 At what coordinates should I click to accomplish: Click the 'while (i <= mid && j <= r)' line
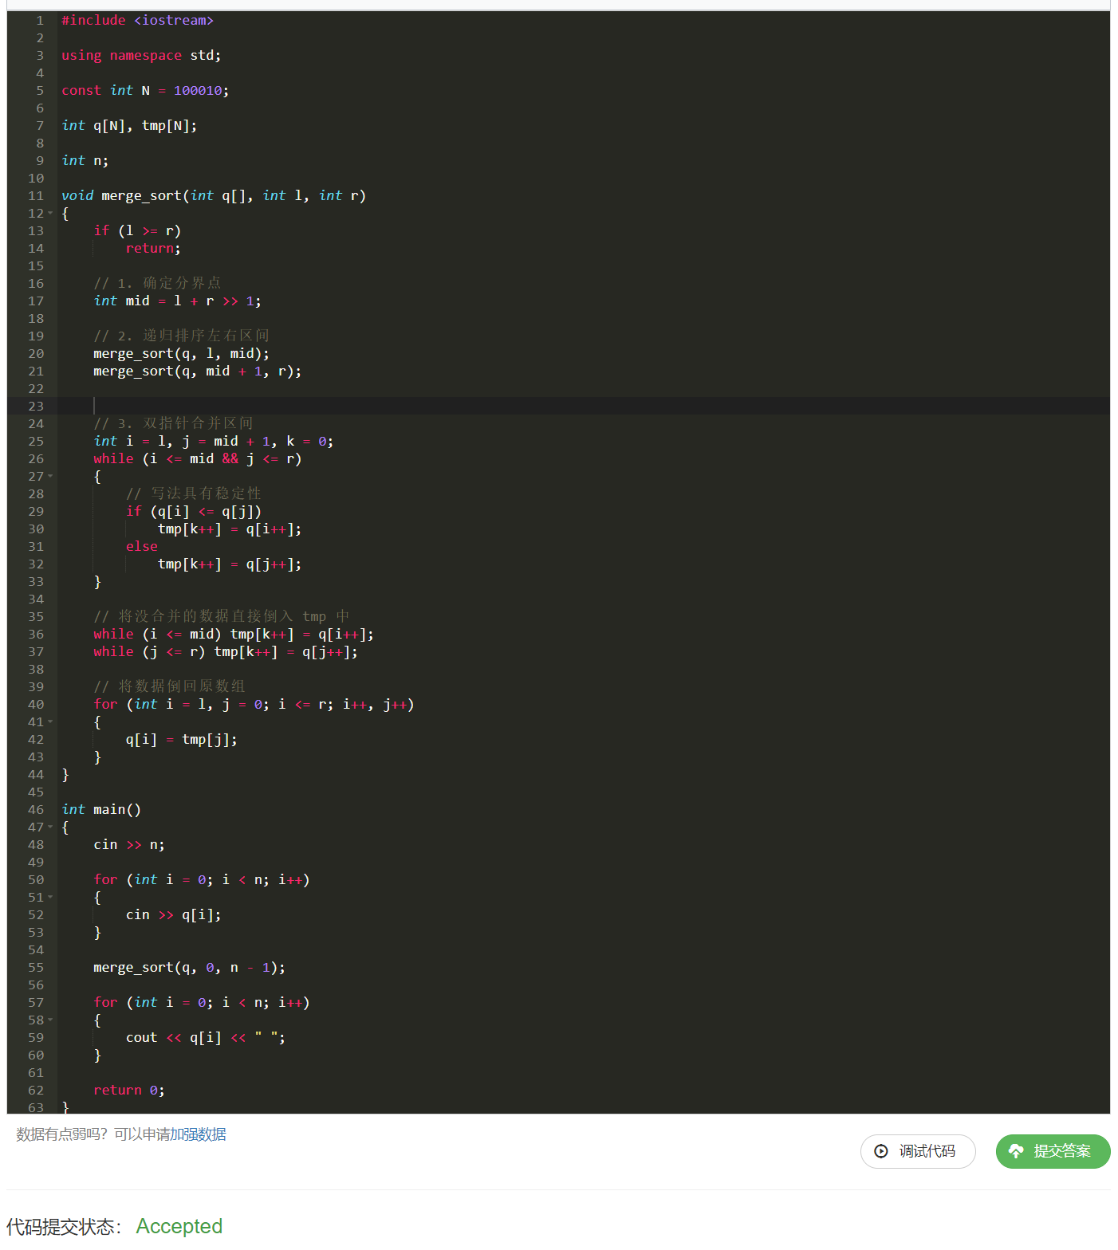[197, 458]
